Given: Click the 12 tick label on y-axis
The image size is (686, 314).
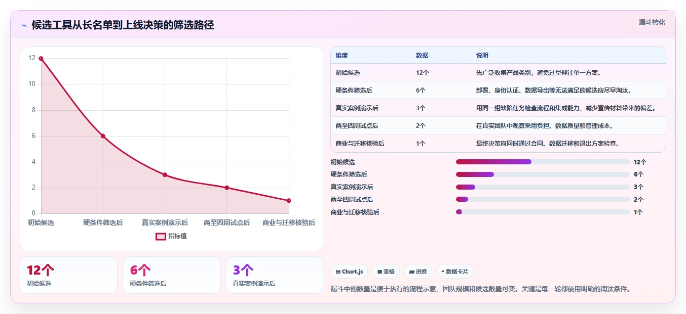Looking at the screenshot, I should pyautogui.click(x=32, y=58).
